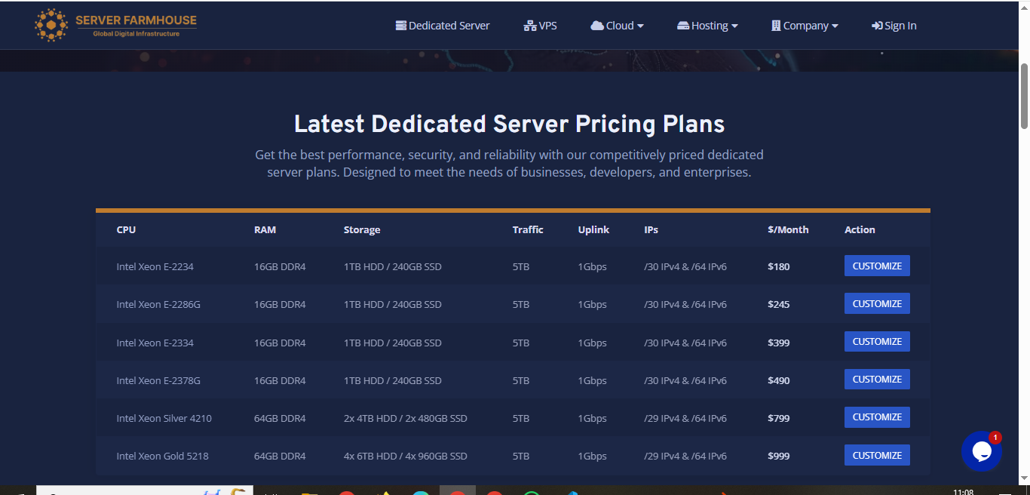Click the Sign In link text

click(x=900, y=26)
